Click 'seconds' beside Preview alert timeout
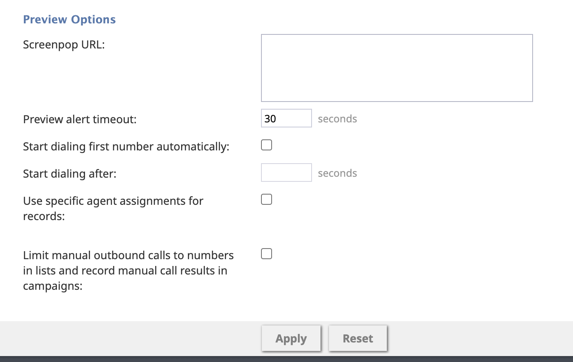 338,119
